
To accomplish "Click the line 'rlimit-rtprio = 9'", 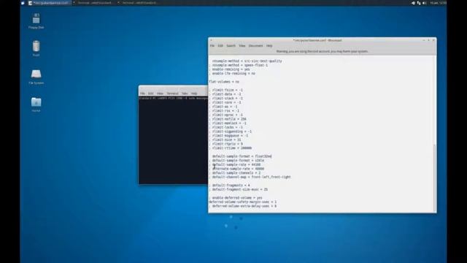I will [x=225, y=144].
